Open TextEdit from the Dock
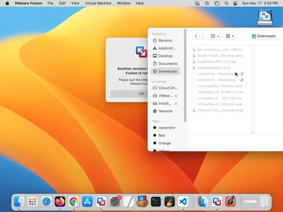Viewport: 283px width, 212px height. click(129, 201)
